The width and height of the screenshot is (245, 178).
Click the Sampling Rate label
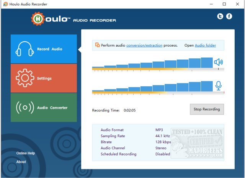click(113, 136)
